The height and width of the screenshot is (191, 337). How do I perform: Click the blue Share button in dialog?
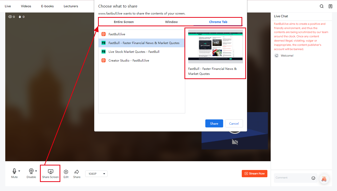coord(214,123)
